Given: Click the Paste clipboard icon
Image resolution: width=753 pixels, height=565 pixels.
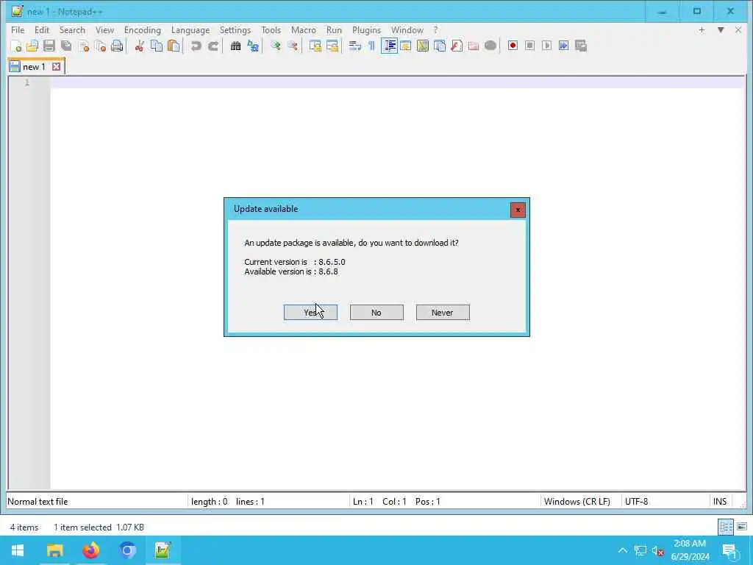Looking at the screenshot, I should point(174,46).
